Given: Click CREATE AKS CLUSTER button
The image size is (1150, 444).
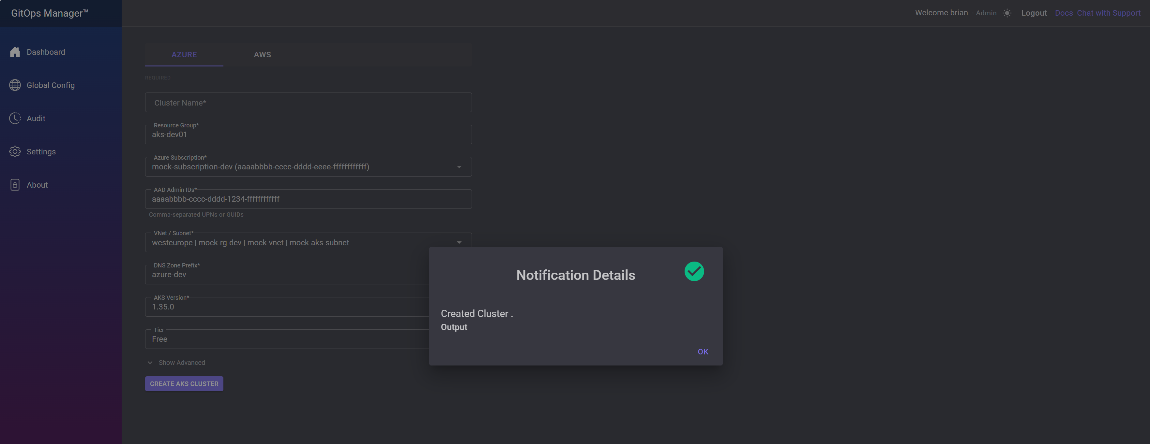Looking at the screenshot, I should tap(184, 383).
